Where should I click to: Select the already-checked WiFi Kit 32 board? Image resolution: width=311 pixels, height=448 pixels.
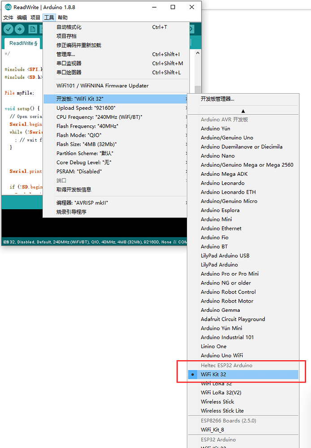[213, 375]
